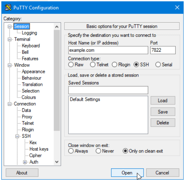Screen dimensions: 185x180
Task: Open the Rlogin category in tree
Action: (x=28, y=130)
